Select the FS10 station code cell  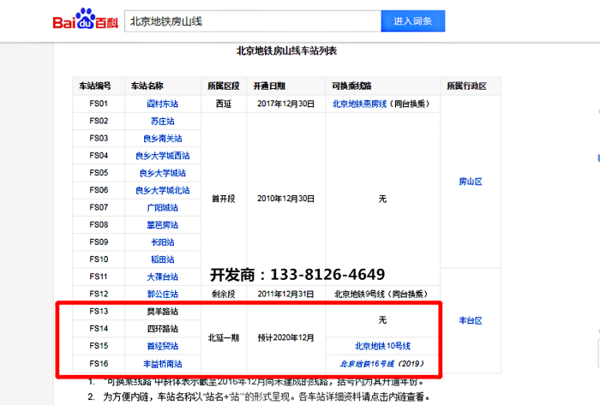(x=99, y=259)
